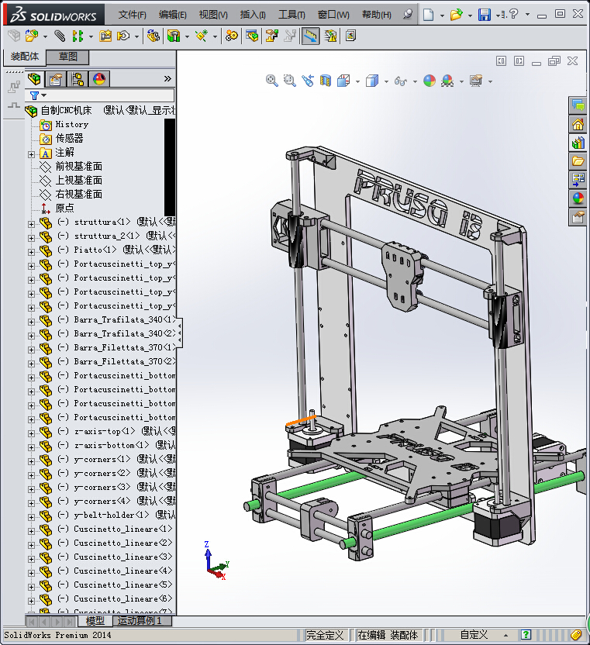The image size is (590, 645).
Task: Open the View Settings monitor icon
Action: point(476,81)
